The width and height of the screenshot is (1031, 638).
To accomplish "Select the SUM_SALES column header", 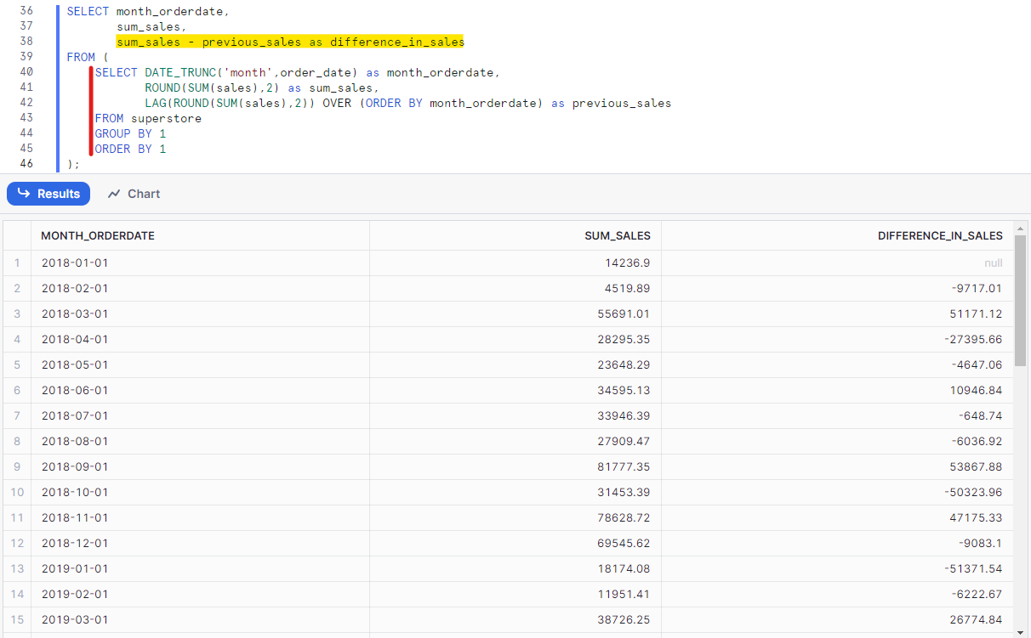I will pyautogui.click(x=617, y=235).
